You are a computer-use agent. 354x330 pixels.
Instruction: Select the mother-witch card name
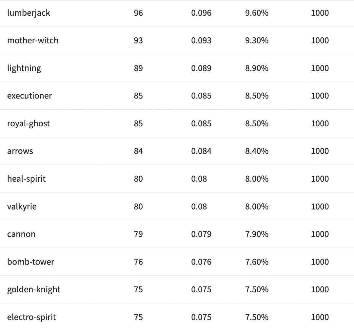pos(33,41)
